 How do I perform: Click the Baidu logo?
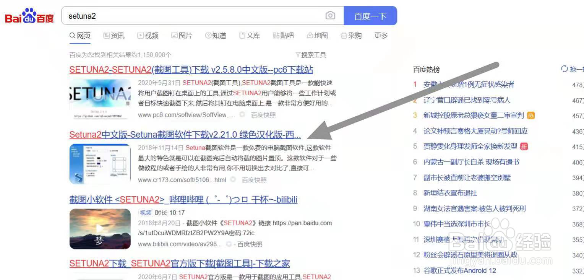pos(29,16)
